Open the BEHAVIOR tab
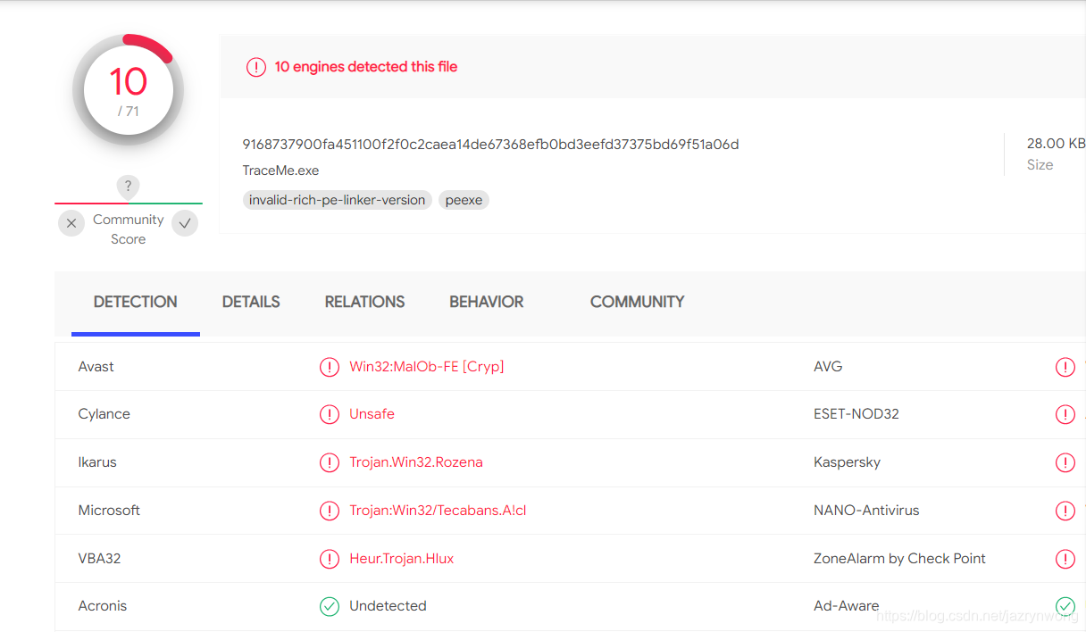This screenshot has width=1086, height=632. [487, 302]
